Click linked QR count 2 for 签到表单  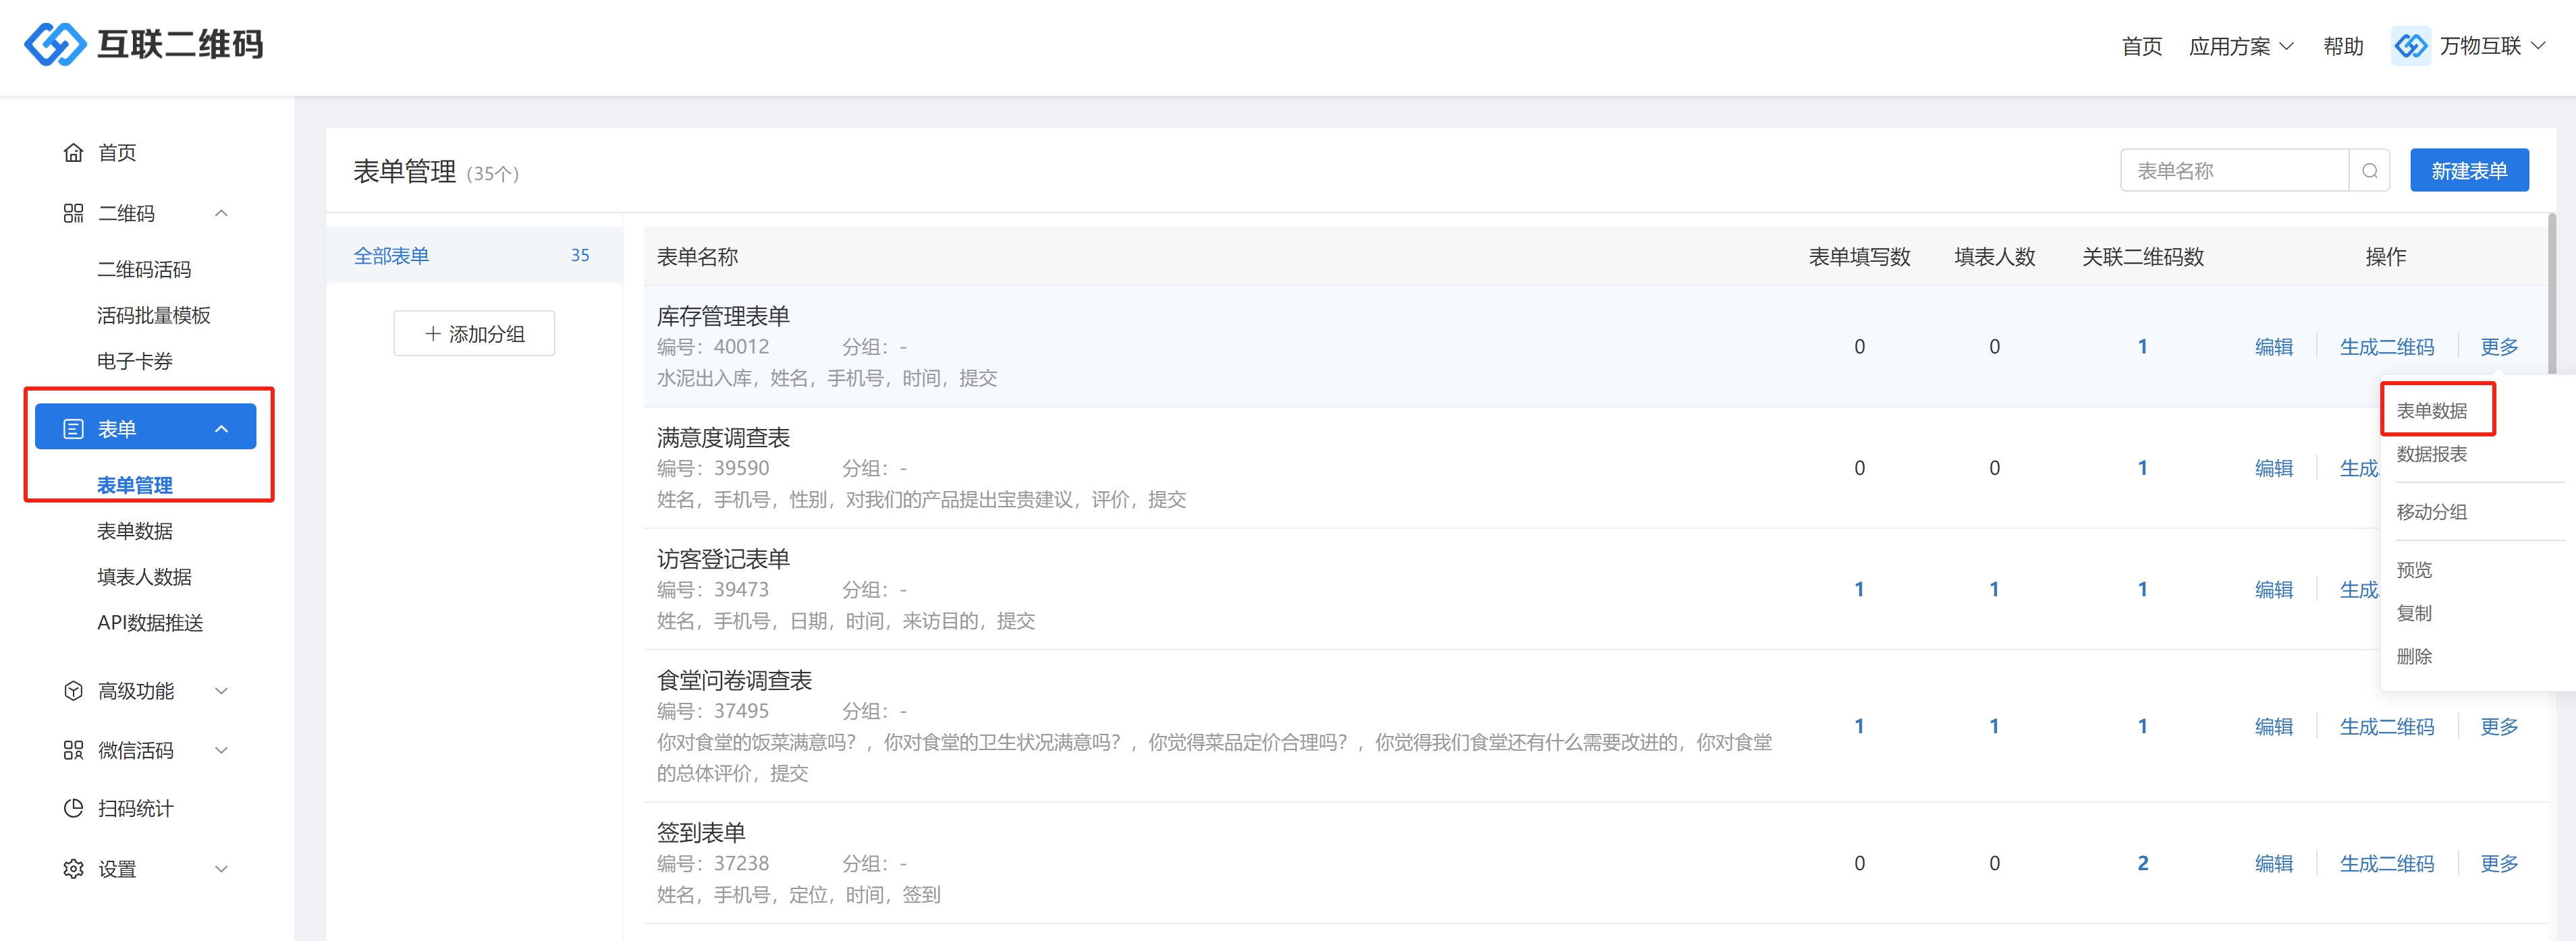(x=2142, y=864)
